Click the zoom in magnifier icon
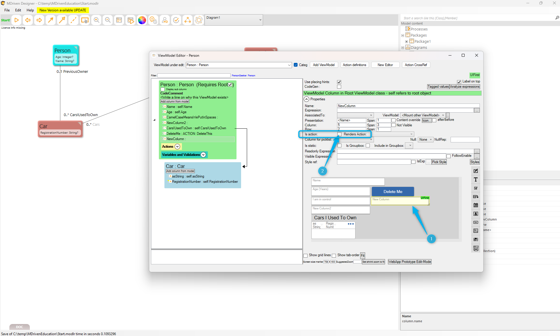 tap(96, 20)
